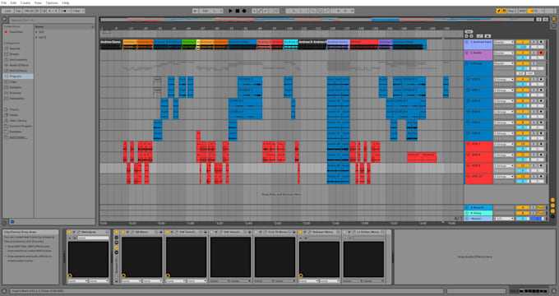Arm the 1 Andrew Demo track
The height and width of the screenshot is (296, 559).
coord(541,42)
